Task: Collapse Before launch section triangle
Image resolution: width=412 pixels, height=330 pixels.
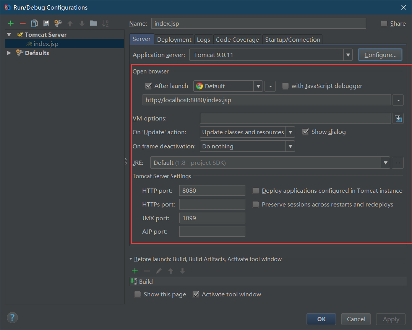Action: click(x=131, y=259)
